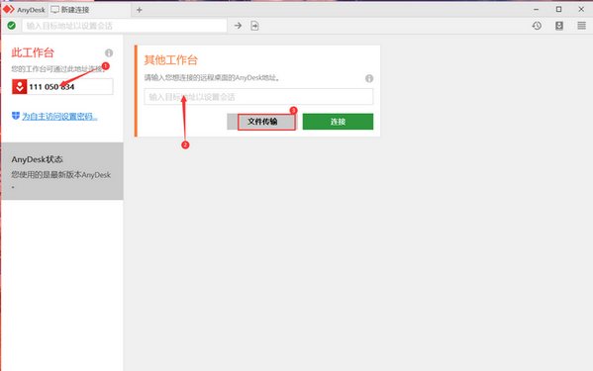The width and height of the screenshot is (593, 371).
Task: Click the green 连接 button
Action: (x=338, y=122)
